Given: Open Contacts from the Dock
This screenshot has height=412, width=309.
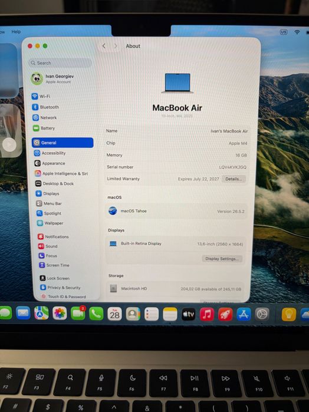Looking at the screenshot, I should [133, 314].
